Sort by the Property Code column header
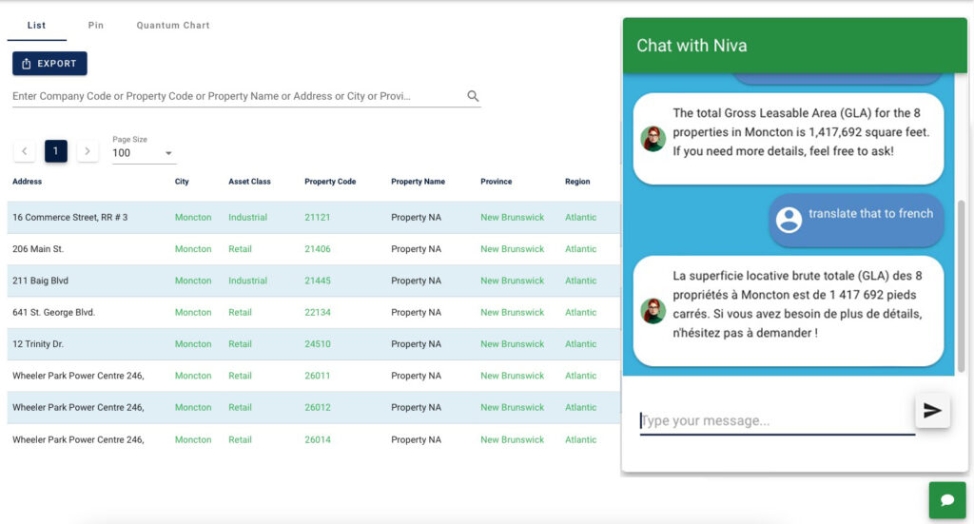This screenshot has height=524, width=974. pyautogui.click(x=330, y=182)
